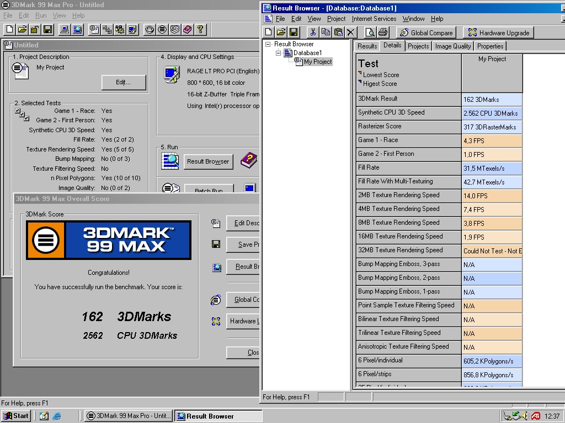565x423 pixels.
Task: Switch to the Properties tab
Action: [x=490, y=46]
